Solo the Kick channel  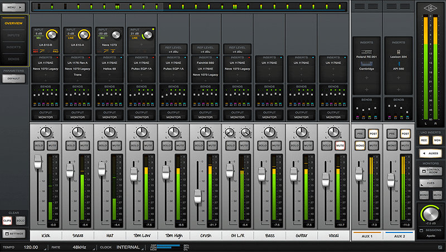(39, 146)
